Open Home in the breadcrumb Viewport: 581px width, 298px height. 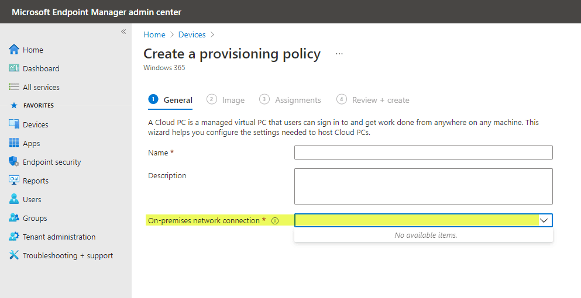point(154,34)
